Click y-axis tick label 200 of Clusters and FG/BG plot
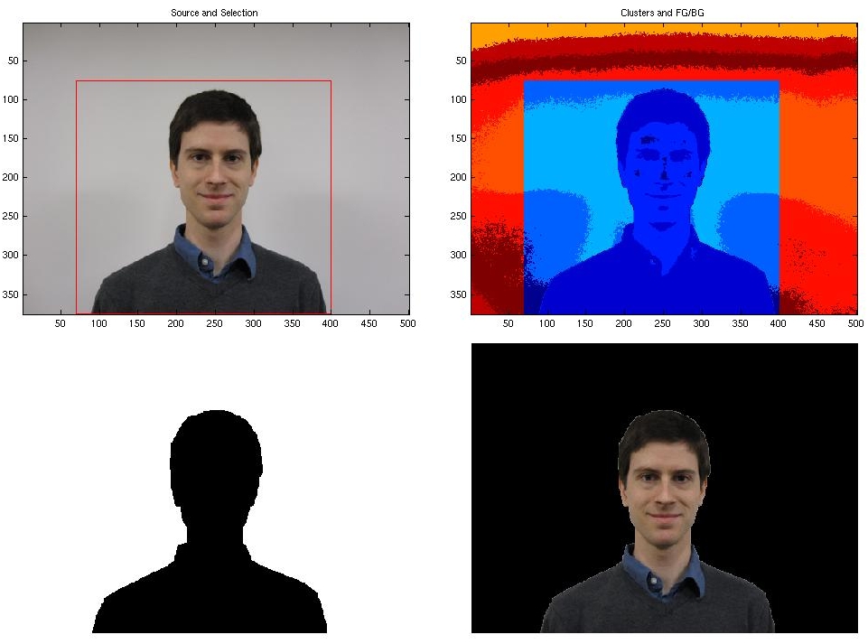This screenshot has width=868, height=644. click(458, 177)
